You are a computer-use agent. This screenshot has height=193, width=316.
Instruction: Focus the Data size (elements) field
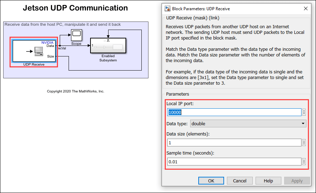[234, 143]
